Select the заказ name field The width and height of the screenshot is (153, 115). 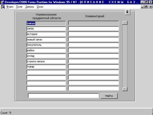[x=46, y=23]
